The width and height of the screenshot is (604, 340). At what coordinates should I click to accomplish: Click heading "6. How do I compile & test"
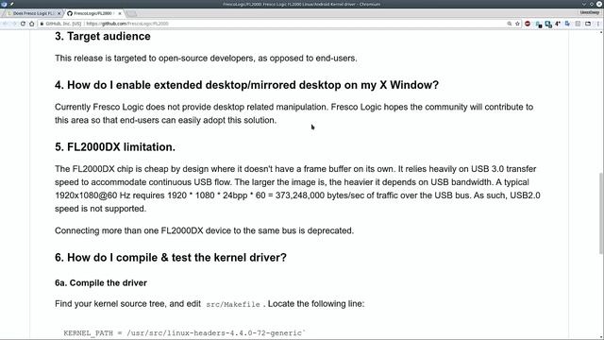pos(171,258)
